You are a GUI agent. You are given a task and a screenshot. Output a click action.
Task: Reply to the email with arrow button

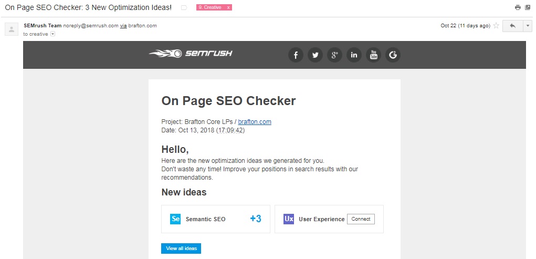(512, 26)
